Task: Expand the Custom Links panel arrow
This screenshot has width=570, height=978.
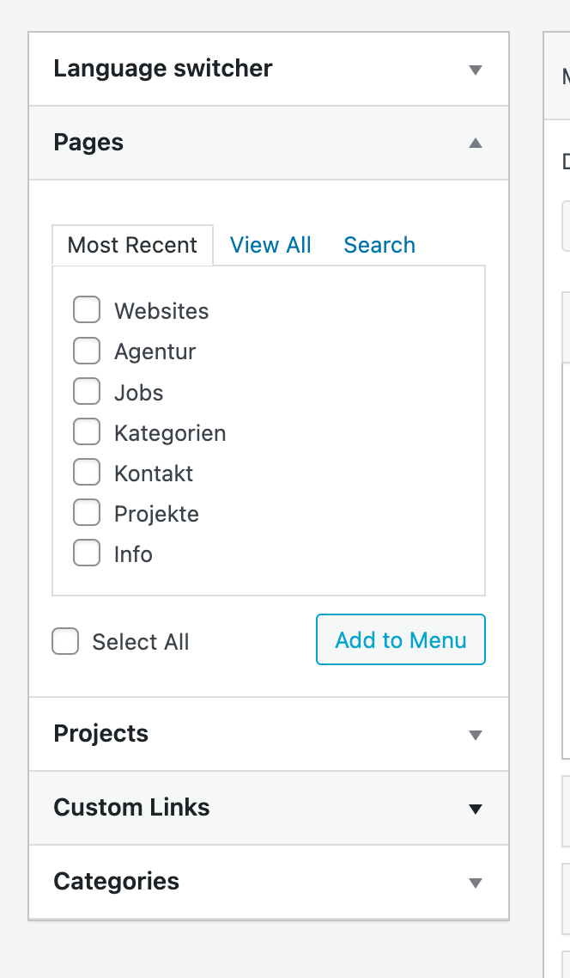Action: (476, 809)
